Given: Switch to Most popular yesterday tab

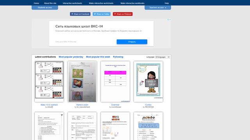Looking at the screenshot, I should coord(71,57).
